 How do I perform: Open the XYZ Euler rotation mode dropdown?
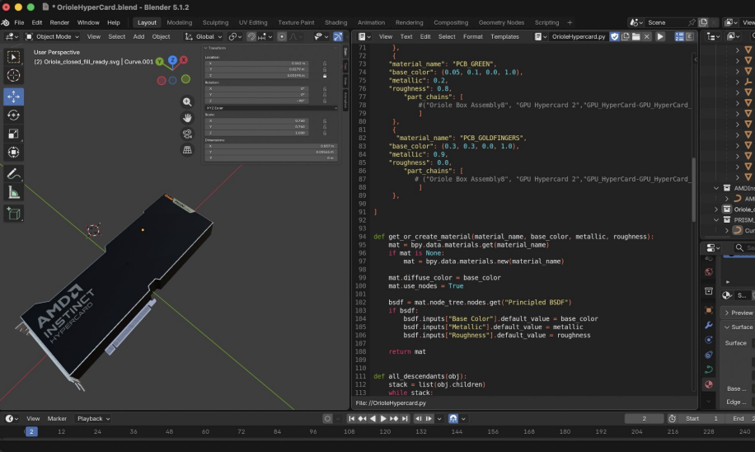click(x=271, y=108)
